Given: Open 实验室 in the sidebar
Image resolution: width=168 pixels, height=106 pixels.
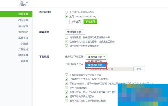Looking at the screenshot, I should click(24, 61).
